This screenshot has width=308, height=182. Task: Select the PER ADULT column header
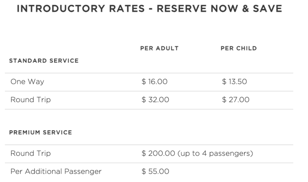tap(159, 48)
